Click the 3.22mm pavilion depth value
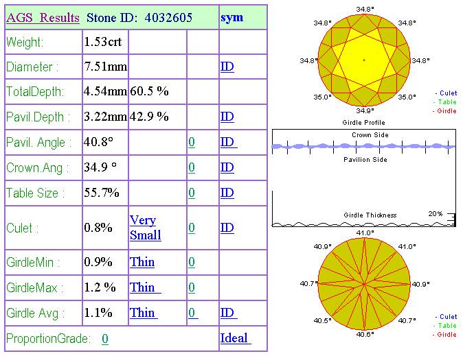 (105, 117)
